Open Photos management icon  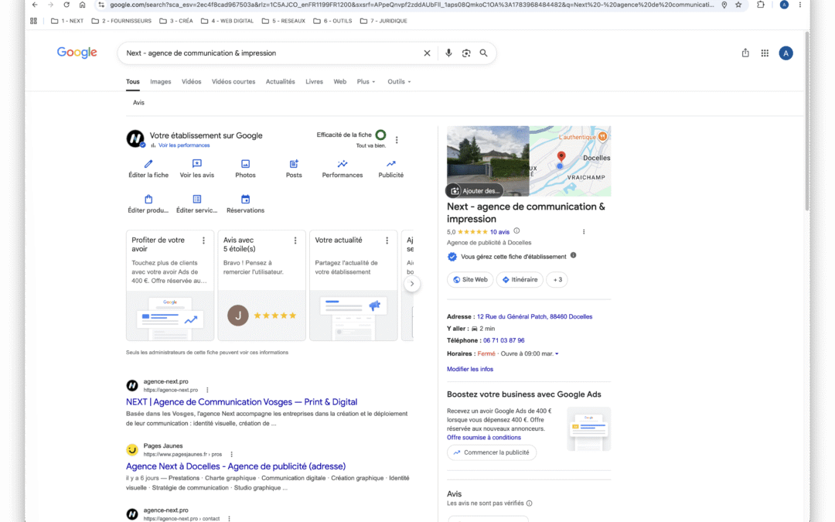245,164
